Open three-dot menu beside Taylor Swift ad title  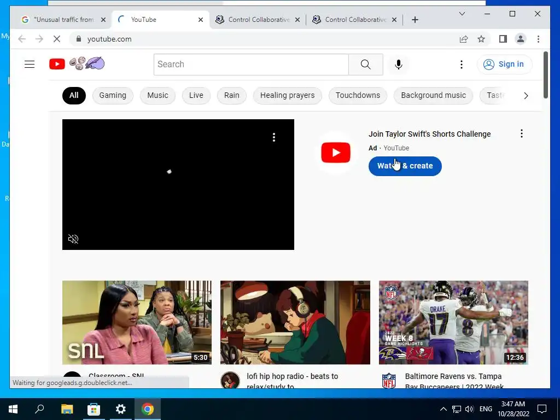point(522,133)
